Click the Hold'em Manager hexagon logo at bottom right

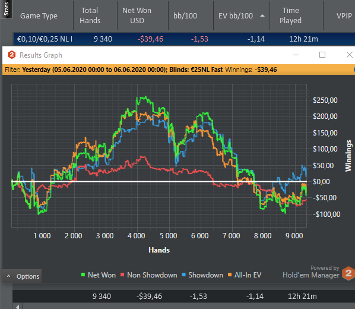tap(348, 273)
